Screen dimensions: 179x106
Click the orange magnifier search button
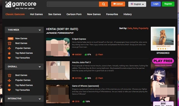[x=103, y=4]
